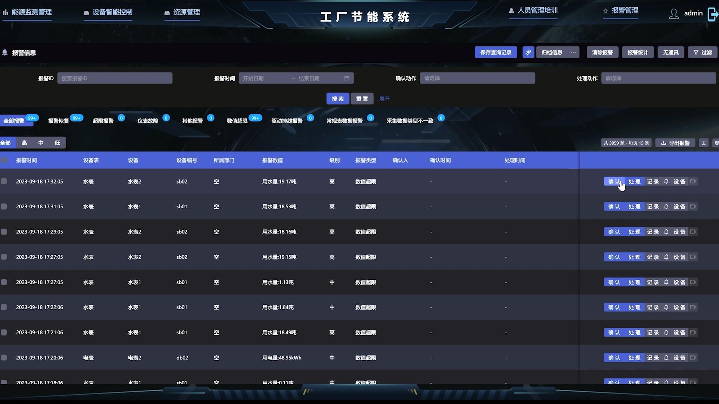Click the bell icon in the 17:32:05 row
Viewport: 719px width, 404px height.
click(666, 181)
